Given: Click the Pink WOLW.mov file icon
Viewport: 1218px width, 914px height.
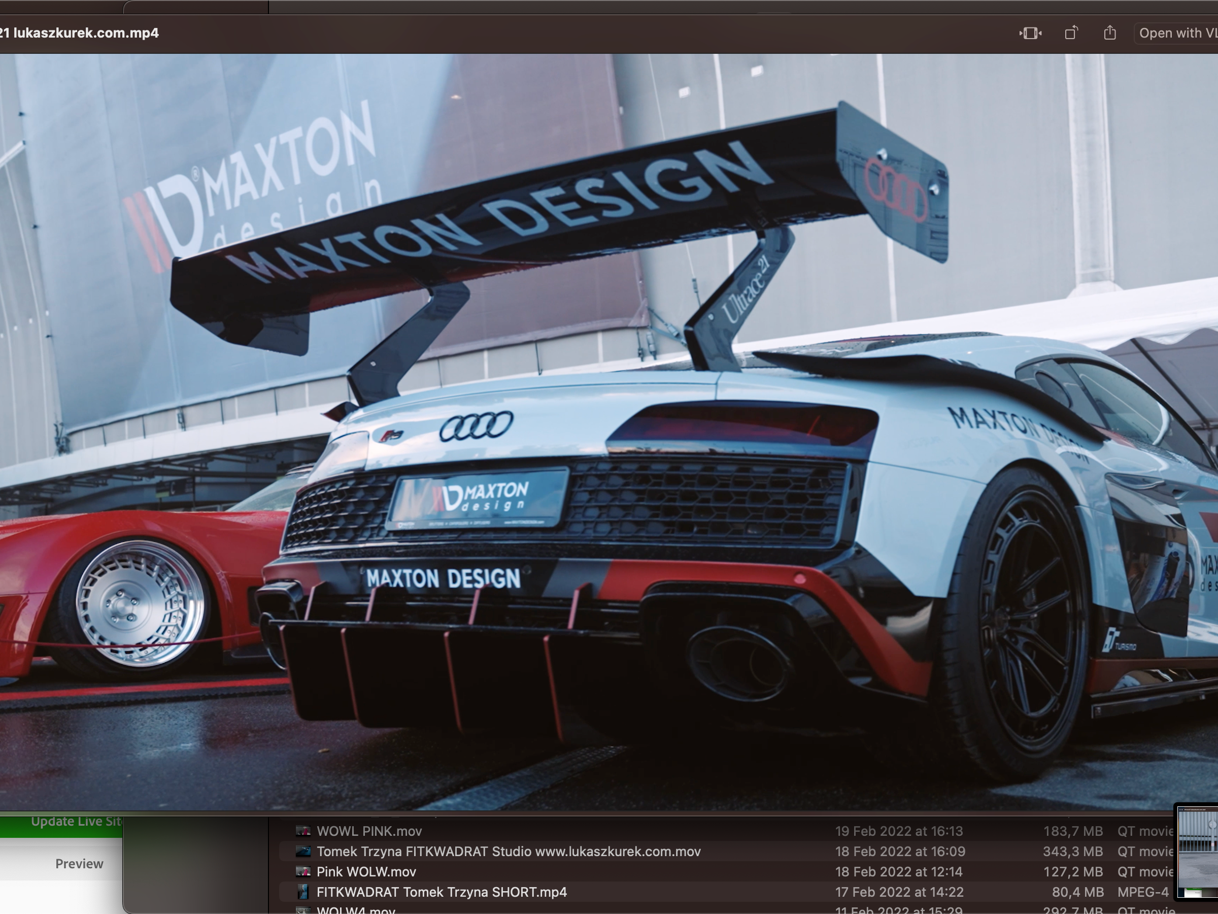Looking at the screenshot, I should click(303, 871).
